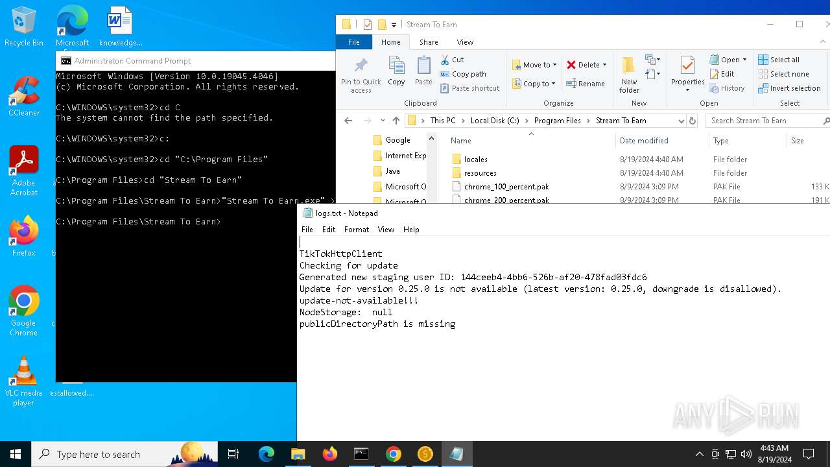Select the resources folder
The image size is (830, 467).
click(480, 173)
